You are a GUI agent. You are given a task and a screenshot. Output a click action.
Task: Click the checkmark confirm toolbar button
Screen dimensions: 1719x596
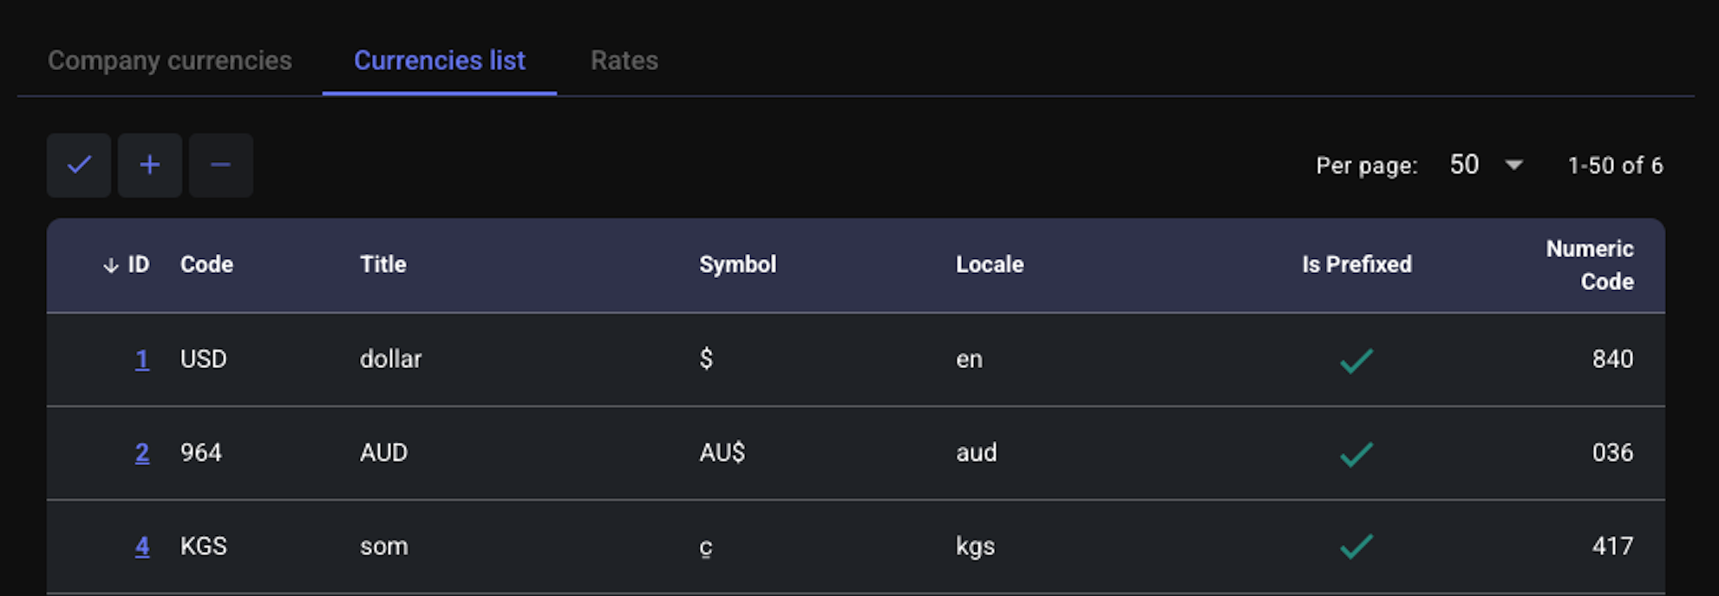point(79,165)
